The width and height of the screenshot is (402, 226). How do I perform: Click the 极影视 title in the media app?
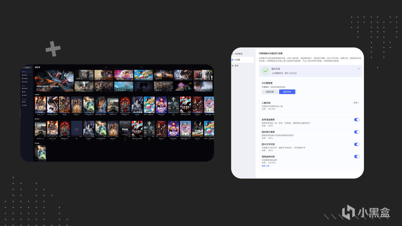(x=37, y=67)
